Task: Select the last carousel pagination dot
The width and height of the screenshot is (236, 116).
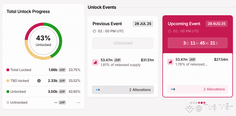Action: point(204,103)
